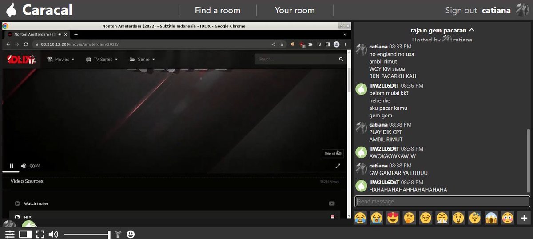Image resolution: width=533 pixels, height=239 pixels.
Task: Open the Chrome profile avatar
Action: tap(336, 44)
